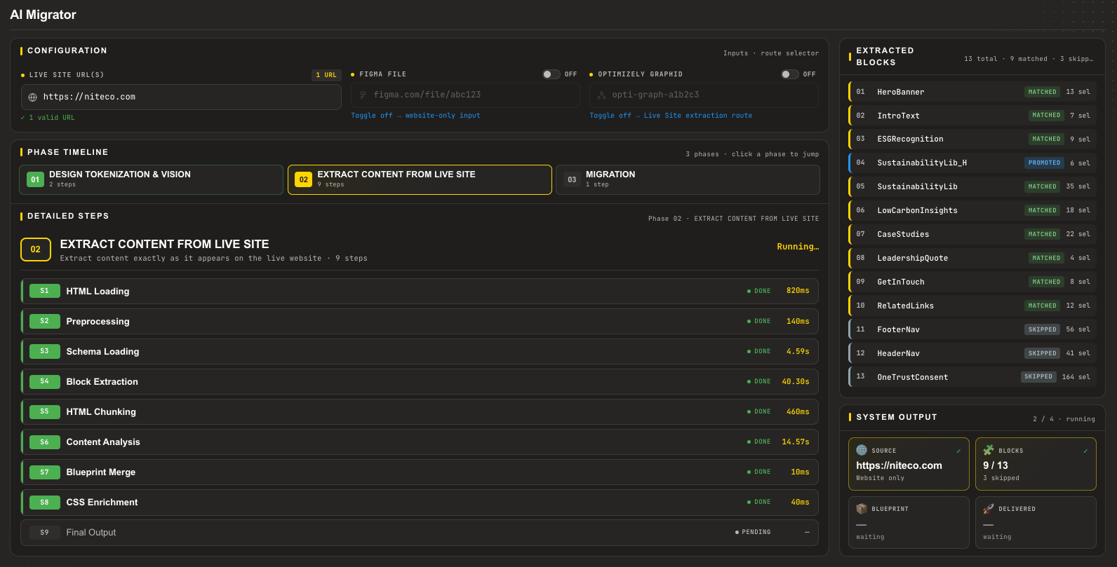Click the figma.com/file/abc123 input field

pyautogui.click(x=465, y=95)
